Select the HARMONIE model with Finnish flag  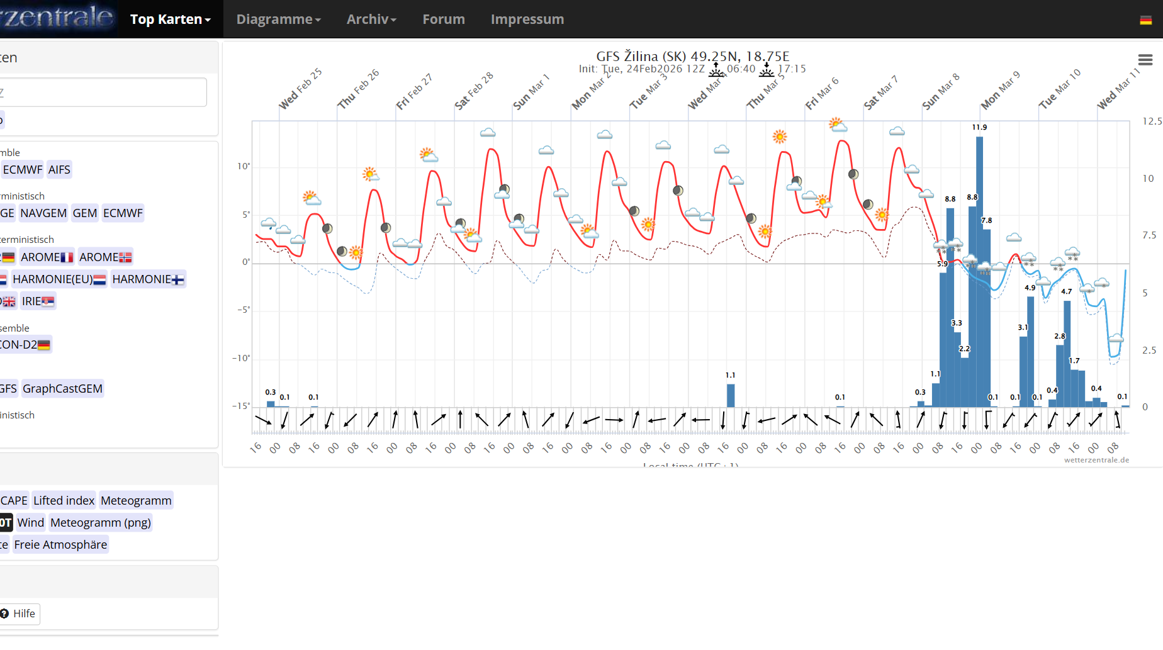[148, 279]
